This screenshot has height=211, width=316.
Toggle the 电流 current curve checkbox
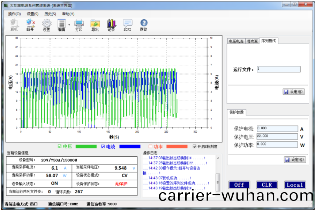tap(103, 147)
